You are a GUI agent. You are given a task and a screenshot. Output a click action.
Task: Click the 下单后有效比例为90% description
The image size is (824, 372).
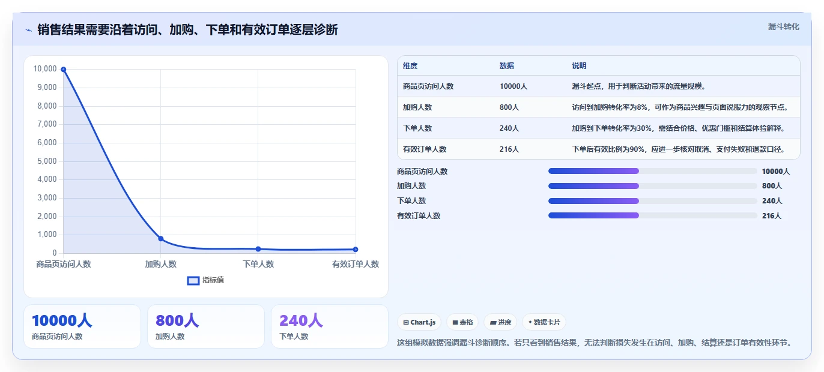679,149
